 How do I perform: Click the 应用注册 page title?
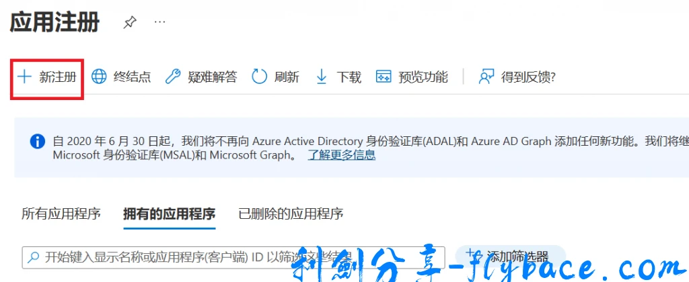[x=55, y=22]
